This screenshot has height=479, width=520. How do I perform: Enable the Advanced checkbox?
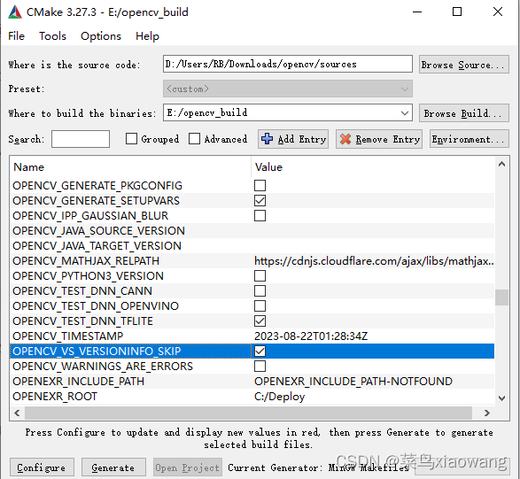coord(194,139)
